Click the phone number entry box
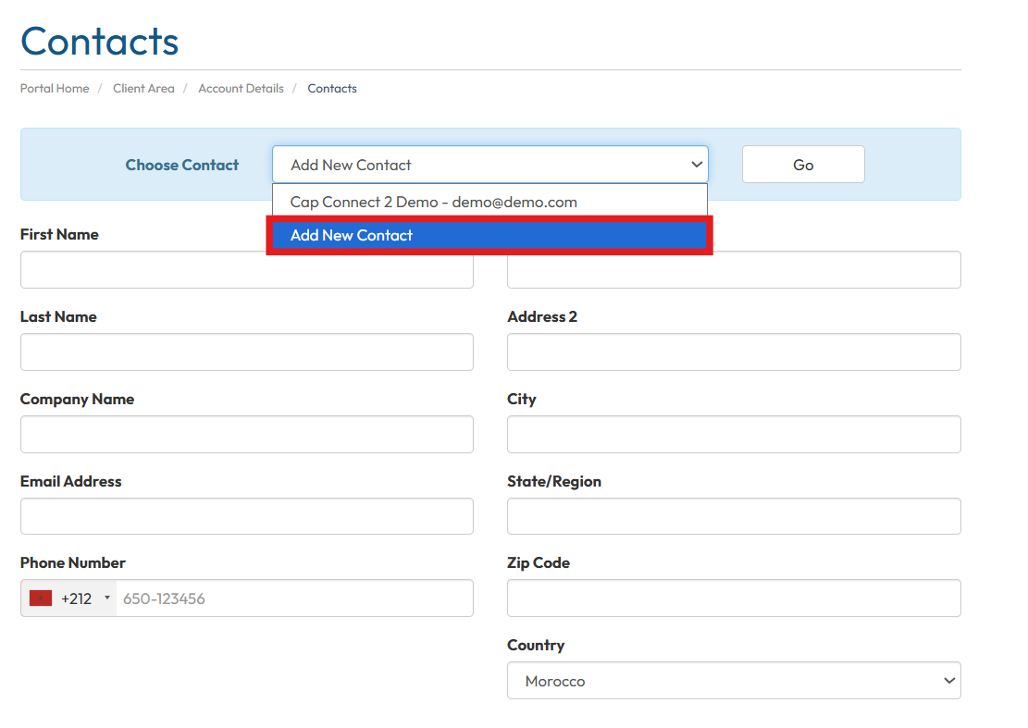The height and width of the screenshot is (728, 1028). (294, 598)
